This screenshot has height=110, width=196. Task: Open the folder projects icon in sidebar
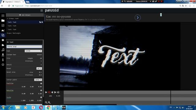point(3,20)
